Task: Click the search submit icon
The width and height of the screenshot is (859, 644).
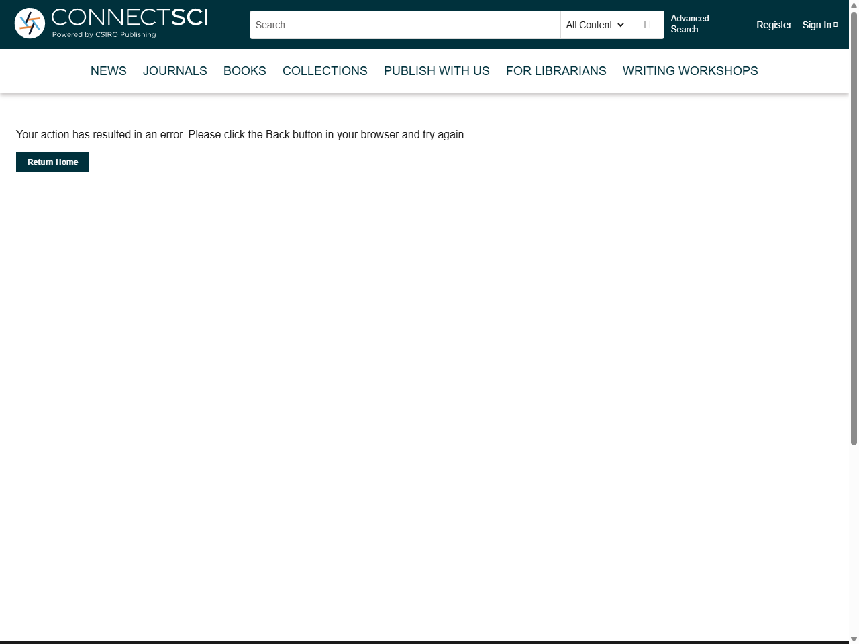Action: coord(647,25)
